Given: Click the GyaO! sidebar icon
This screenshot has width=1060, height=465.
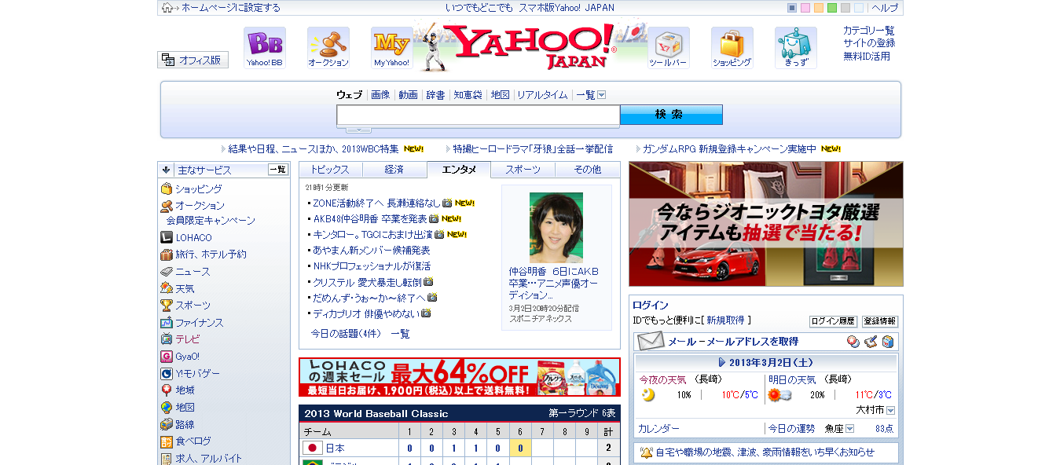Looking at the screenshot, I should pyautogui.click(x=167, y=357).
